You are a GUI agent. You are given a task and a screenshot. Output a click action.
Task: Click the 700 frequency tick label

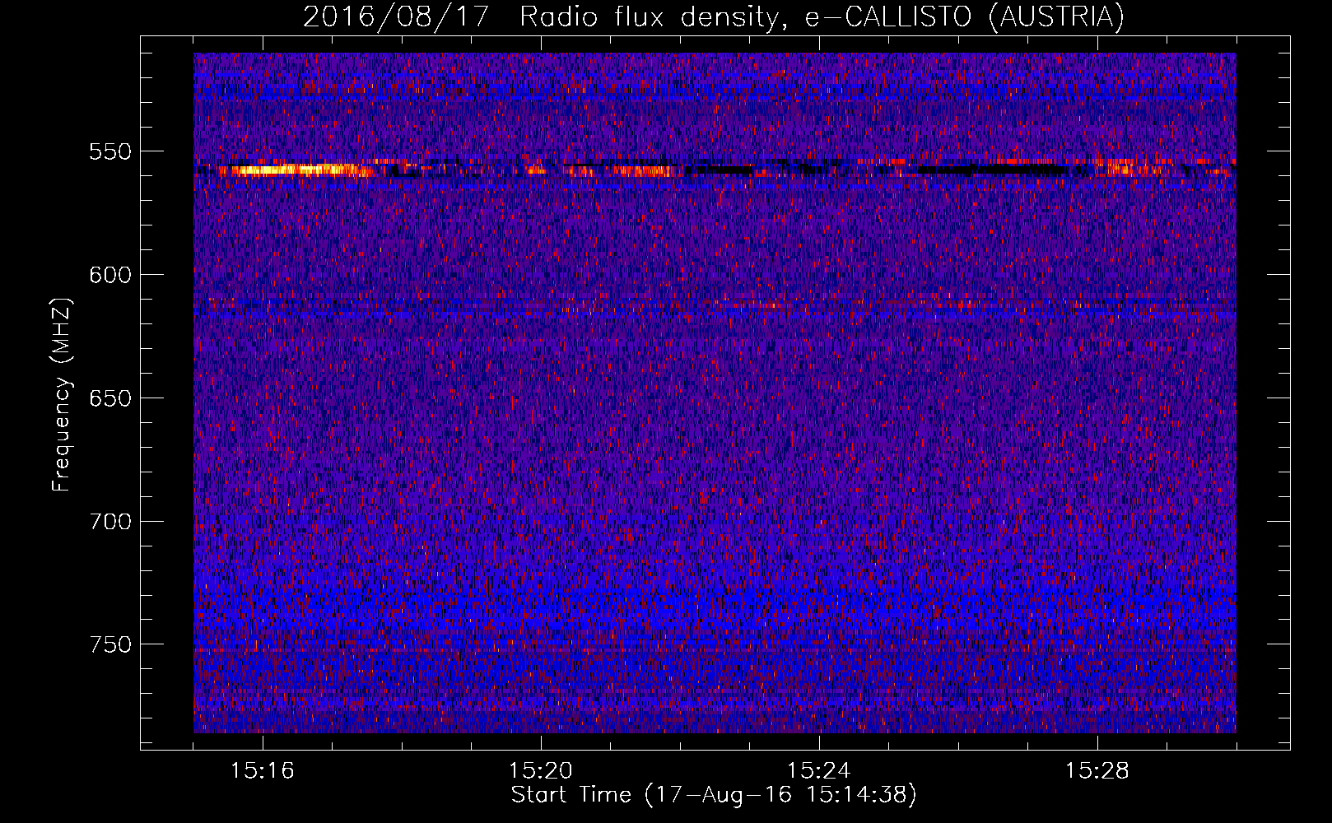[x=110, y=522]
